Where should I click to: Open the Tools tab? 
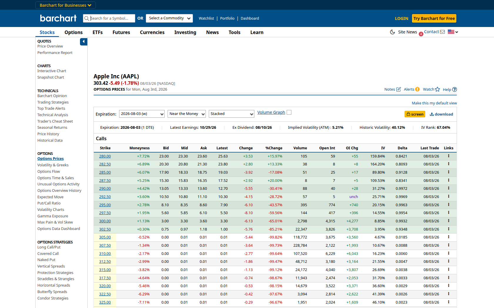tap(234, 32)
